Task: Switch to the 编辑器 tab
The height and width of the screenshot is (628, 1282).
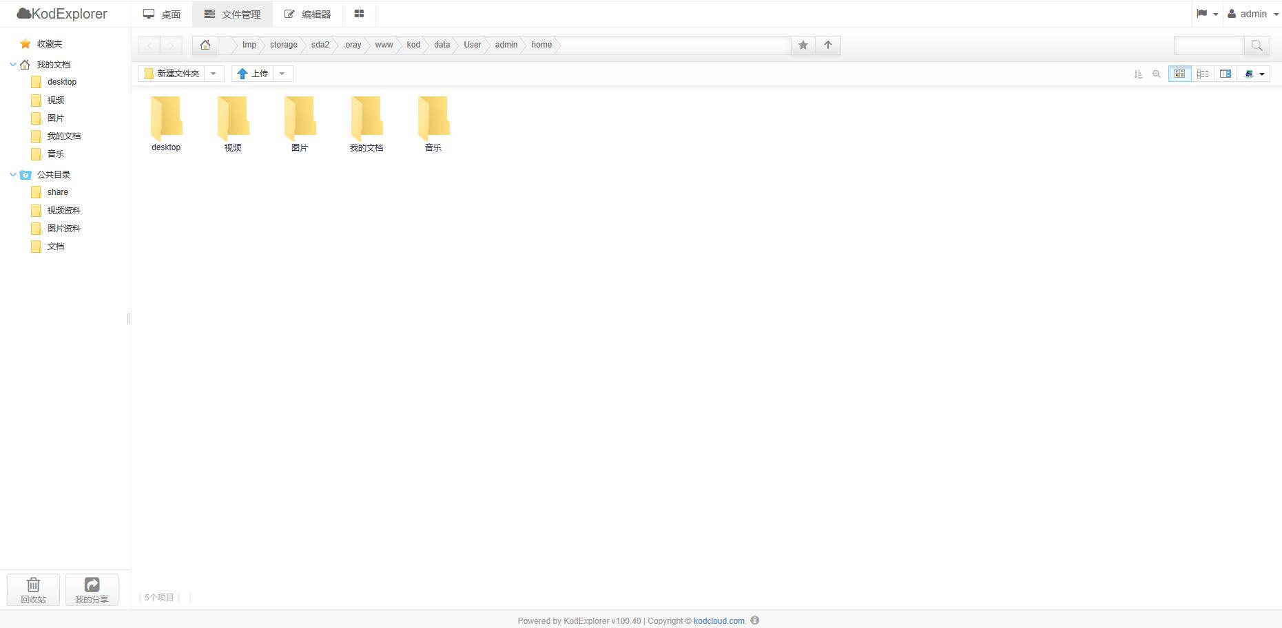Action: (307, 14)
